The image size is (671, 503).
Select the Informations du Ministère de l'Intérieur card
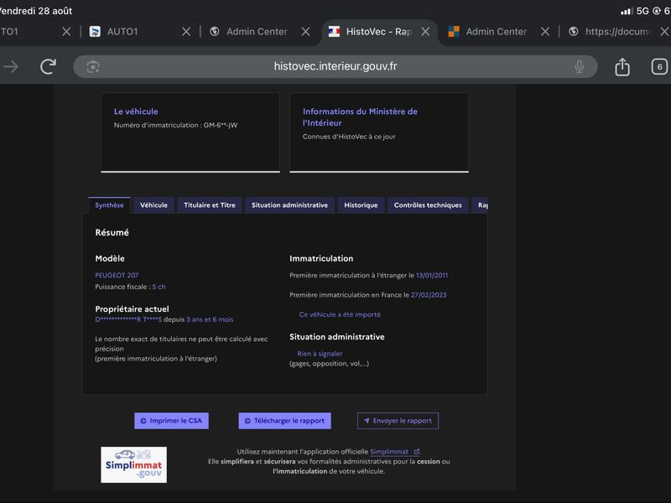pos(379,132)
